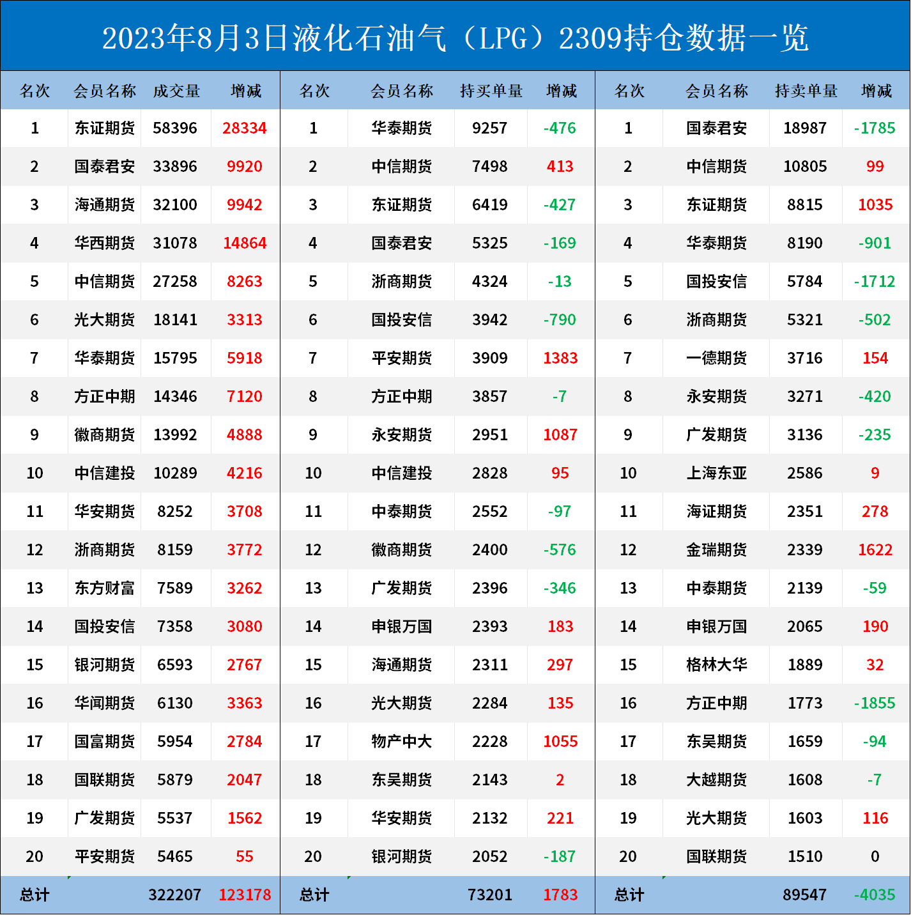This screenshot has height=915, width=911.
Task: Select '一德期货' member name
Action: click(x=717, y=358)
